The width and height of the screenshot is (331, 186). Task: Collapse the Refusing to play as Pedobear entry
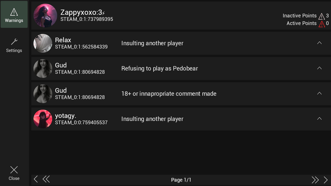pos(319,68)
